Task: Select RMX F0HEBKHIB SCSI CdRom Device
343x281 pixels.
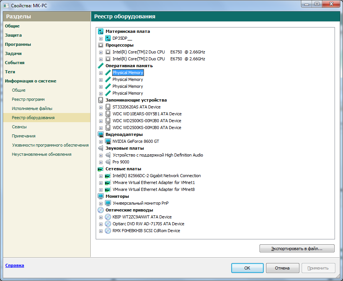Action: tap(146, 231)
